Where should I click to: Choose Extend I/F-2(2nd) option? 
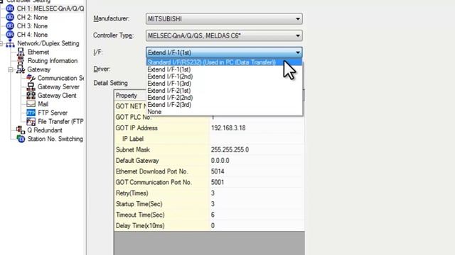[224, 98]
